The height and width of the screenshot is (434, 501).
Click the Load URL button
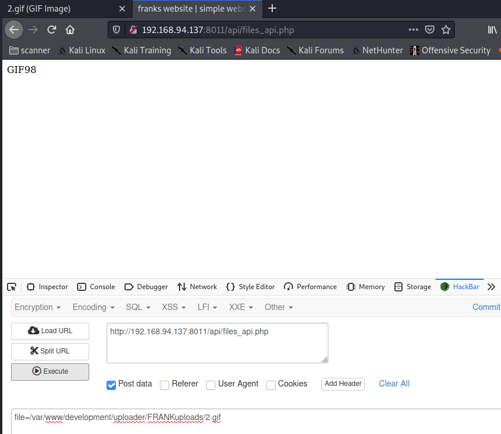[x=50, y=331]
